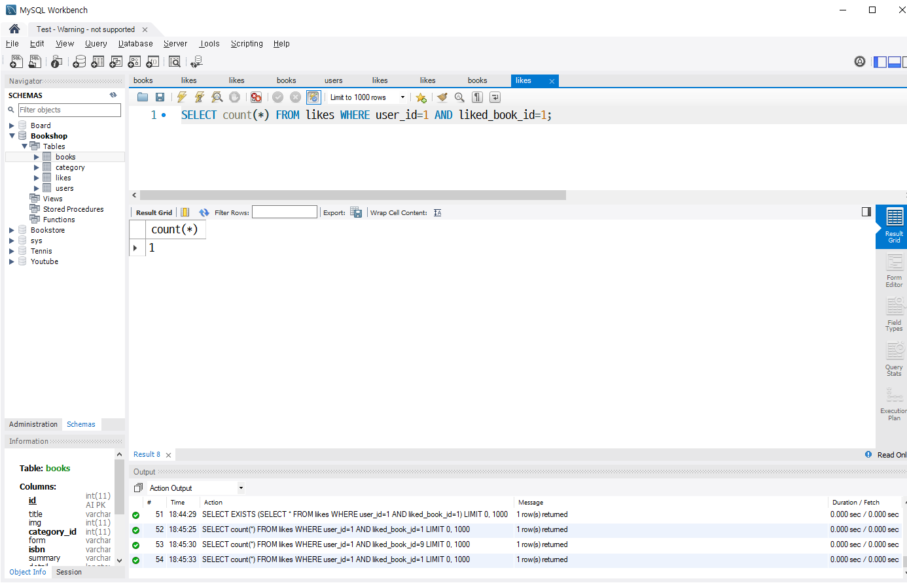The width and height of the screenshot is (907, 583).
Task: Expand the users table node
Action: 37,188
